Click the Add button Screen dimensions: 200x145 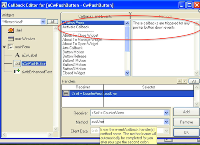(186, 112)
